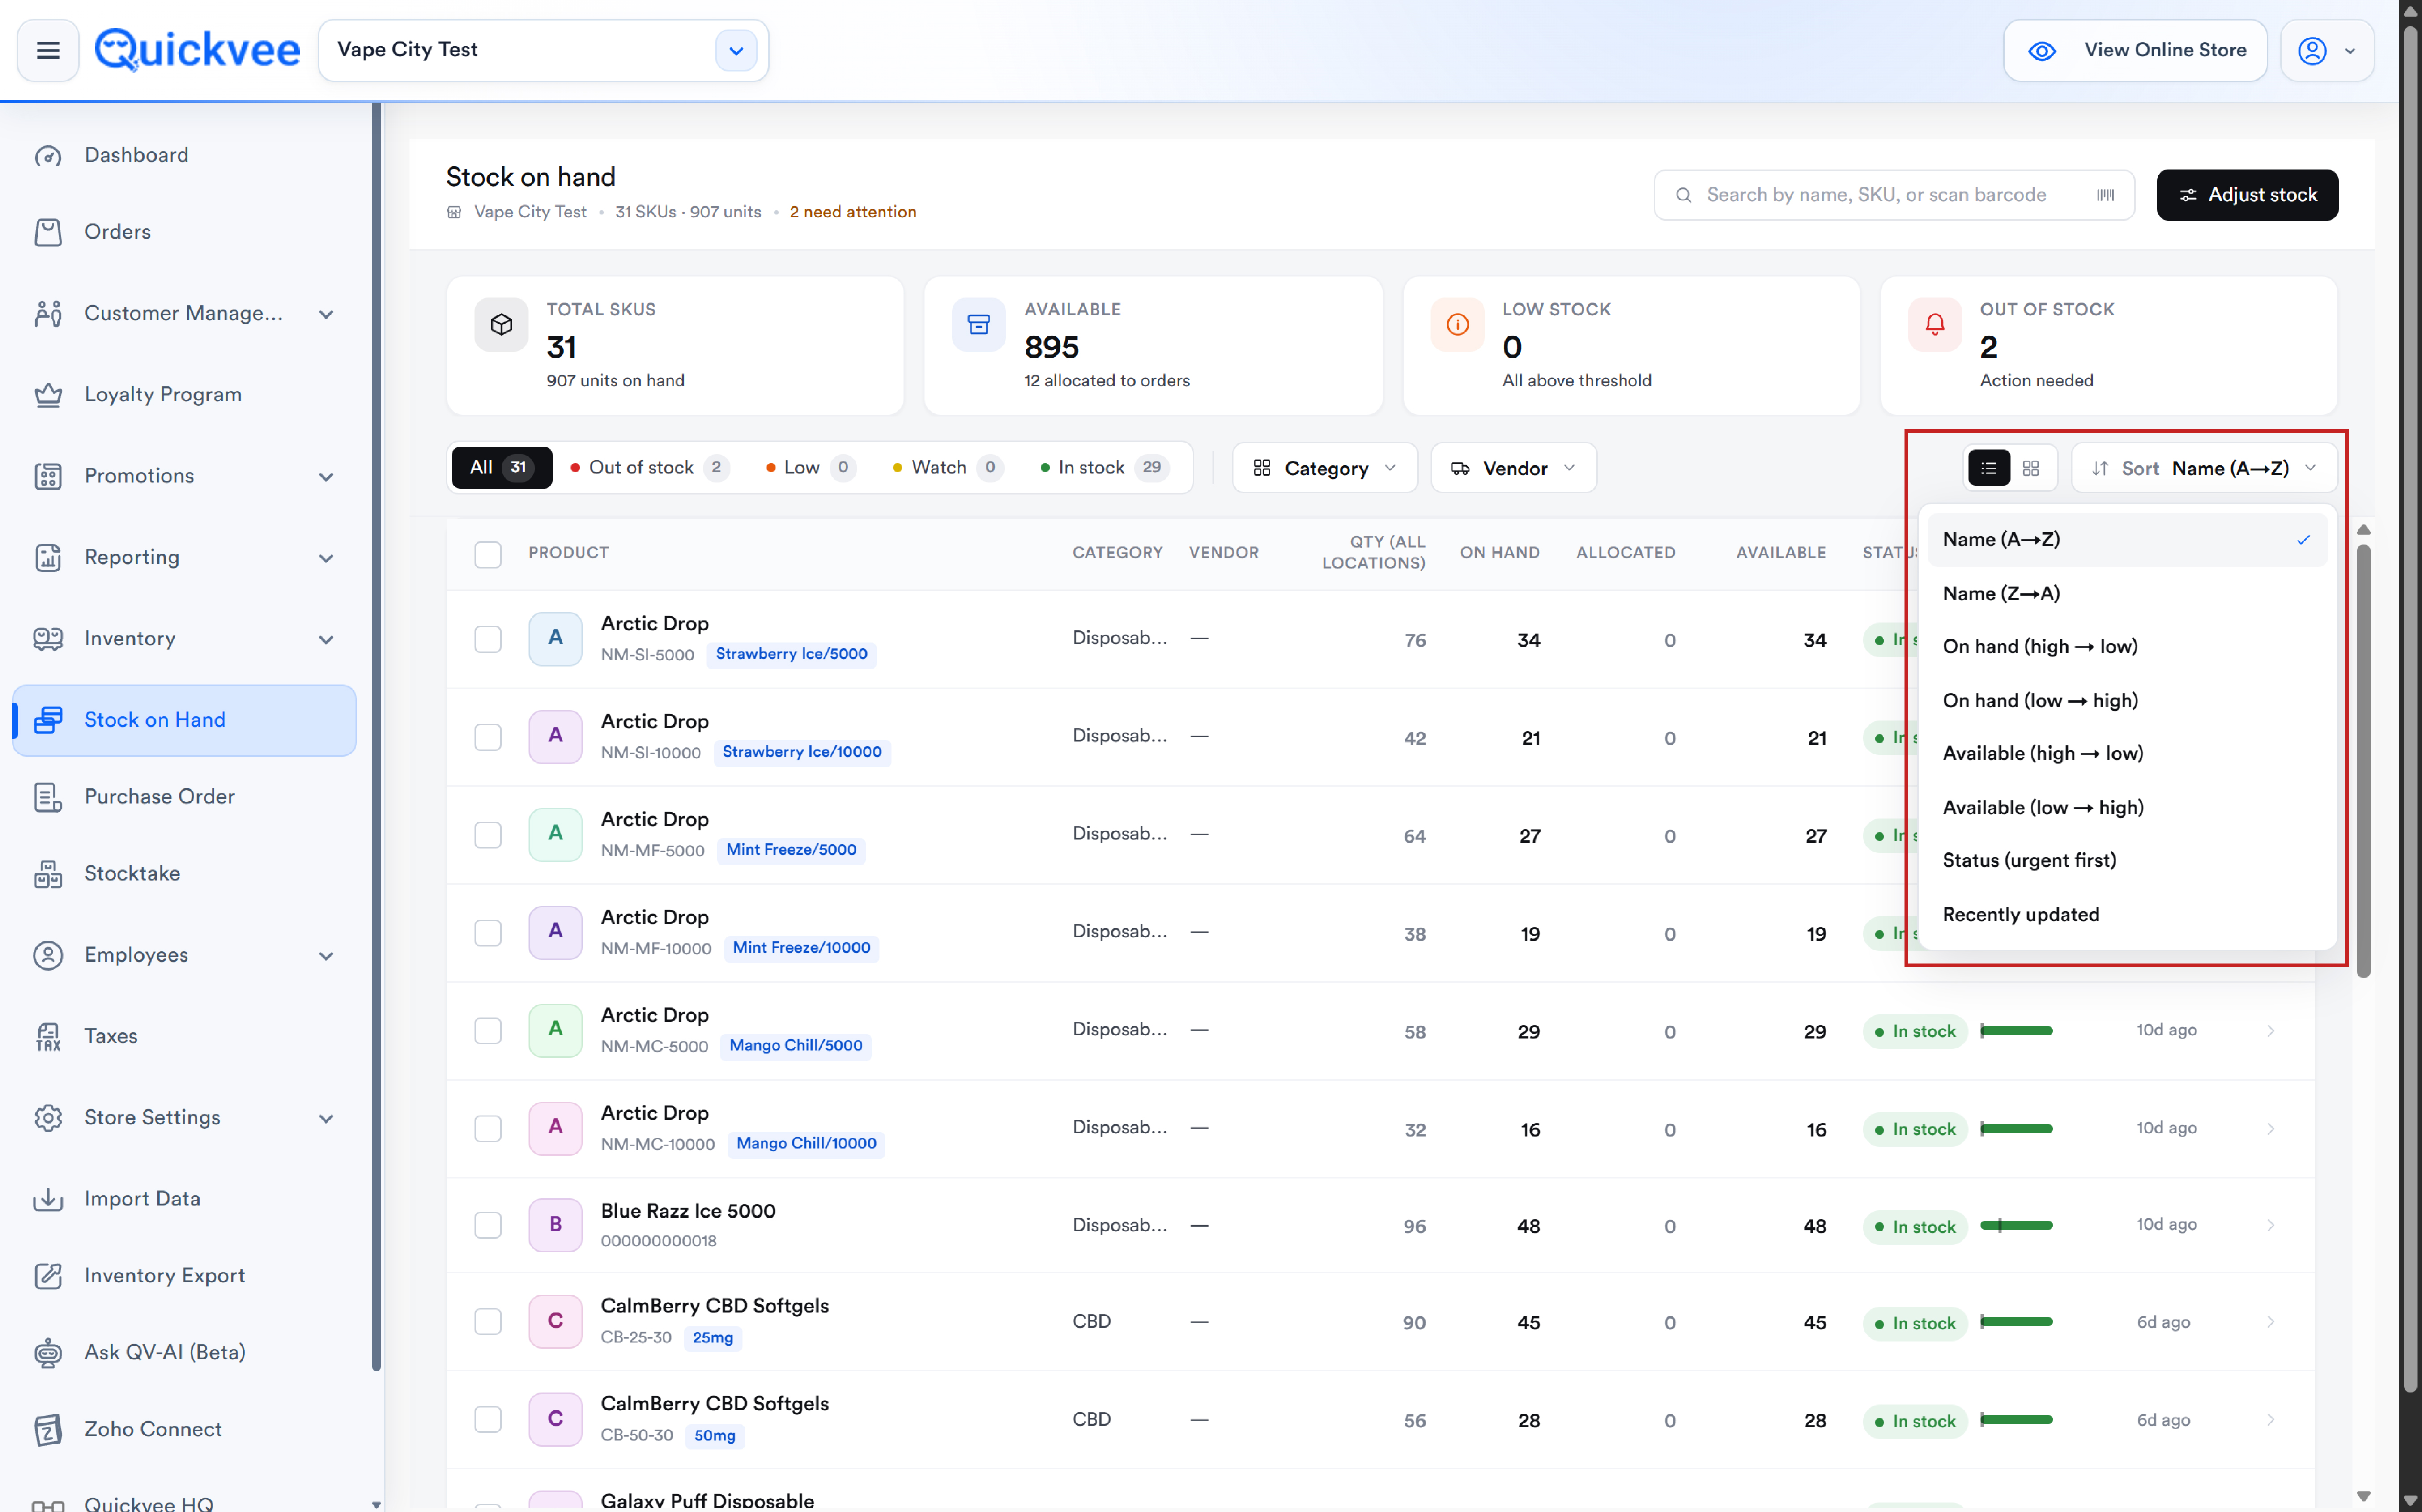Click the Adjust stock button

click(x=2247, y=195)
